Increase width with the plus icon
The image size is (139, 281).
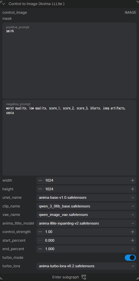[x=132, y=181]
